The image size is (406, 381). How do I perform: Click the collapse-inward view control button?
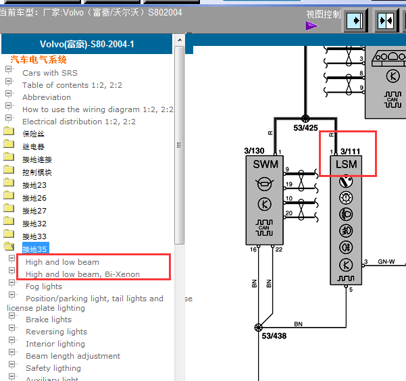click(387, 21)
